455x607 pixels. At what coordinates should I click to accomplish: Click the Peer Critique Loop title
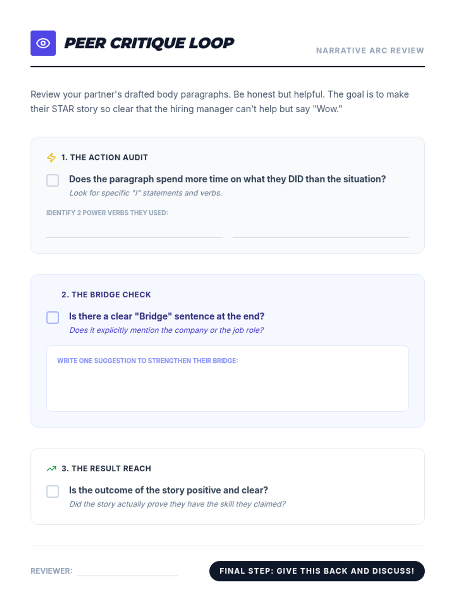[x=149, y=43]
